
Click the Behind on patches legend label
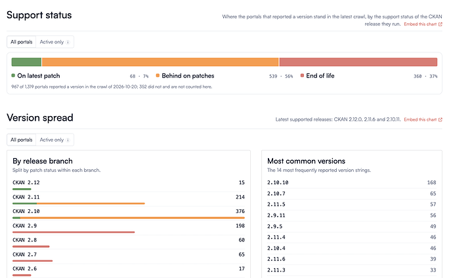188,76
